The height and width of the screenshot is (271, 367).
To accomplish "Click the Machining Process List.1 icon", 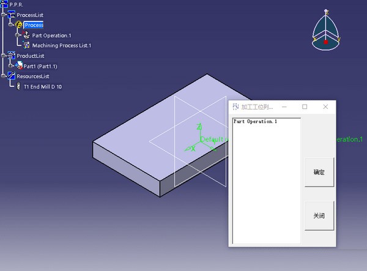I will (x=26, y=45).
